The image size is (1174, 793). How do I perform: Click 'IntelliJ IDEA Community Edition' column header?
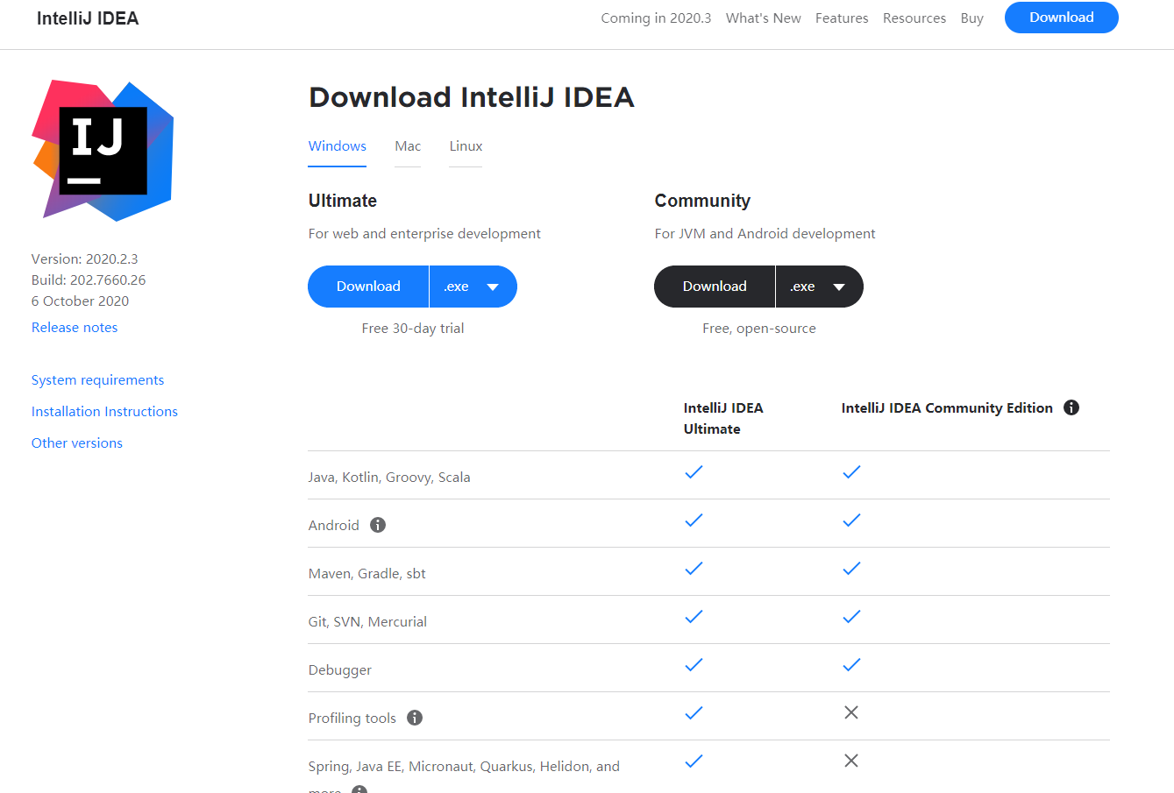947,408
